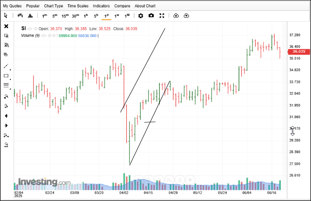Click the Volume (9) indicator label

pyautogui.click(x=30, y=36)
